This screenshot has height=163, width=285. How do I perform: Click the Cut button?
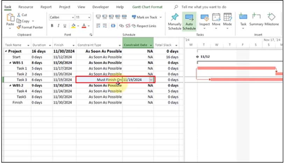(x=22, y=15)
